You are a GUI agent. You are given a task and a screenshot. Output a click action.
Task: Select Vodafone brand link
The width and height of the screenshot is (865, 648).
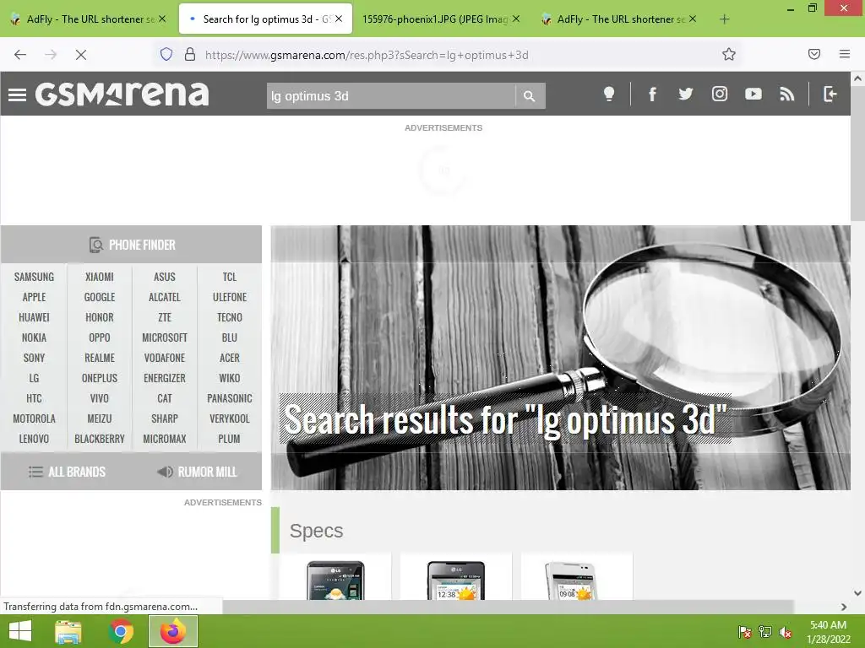(x=165, y=358)
